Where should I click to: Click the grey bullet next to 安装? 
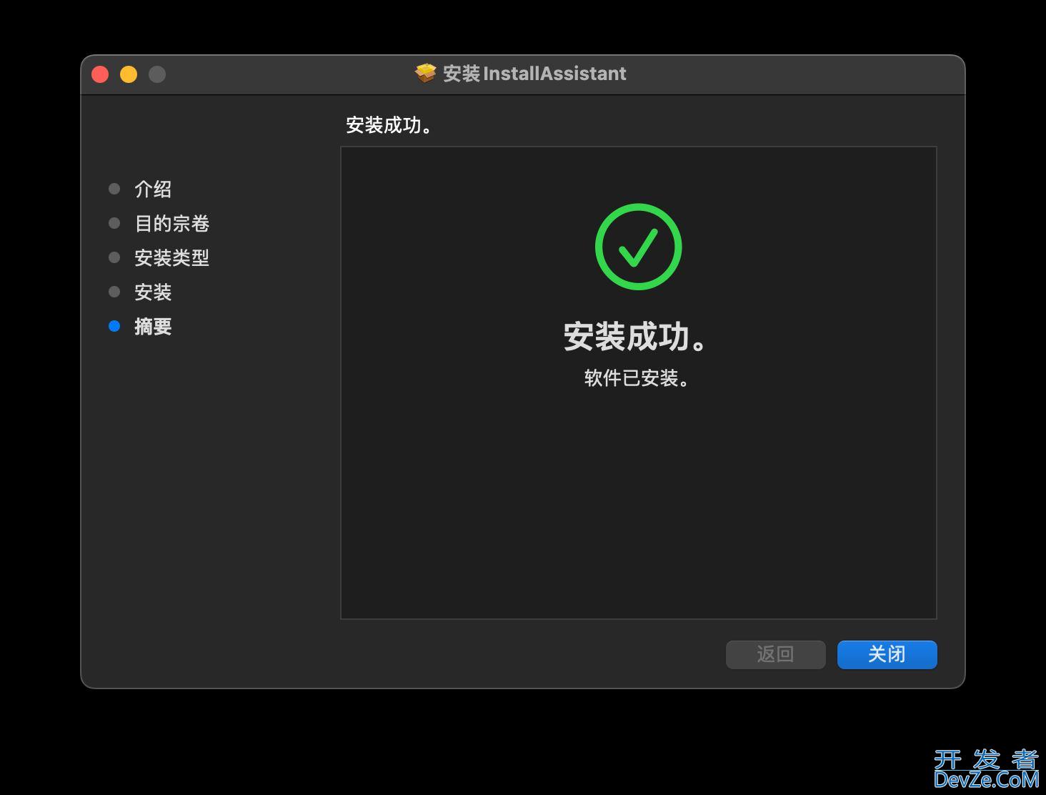(x=114, y=292)
